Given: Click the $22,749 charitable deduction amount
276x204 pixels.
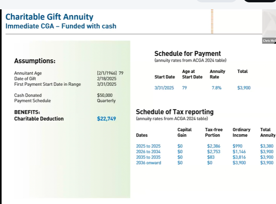Looking at the screenshot, I should (x=106, y=119).
